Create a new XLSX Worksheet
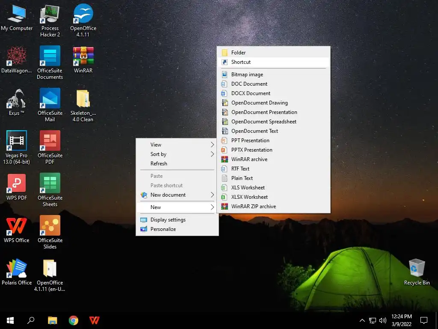Screen dimensions: 438x329 tap(273, 197)
